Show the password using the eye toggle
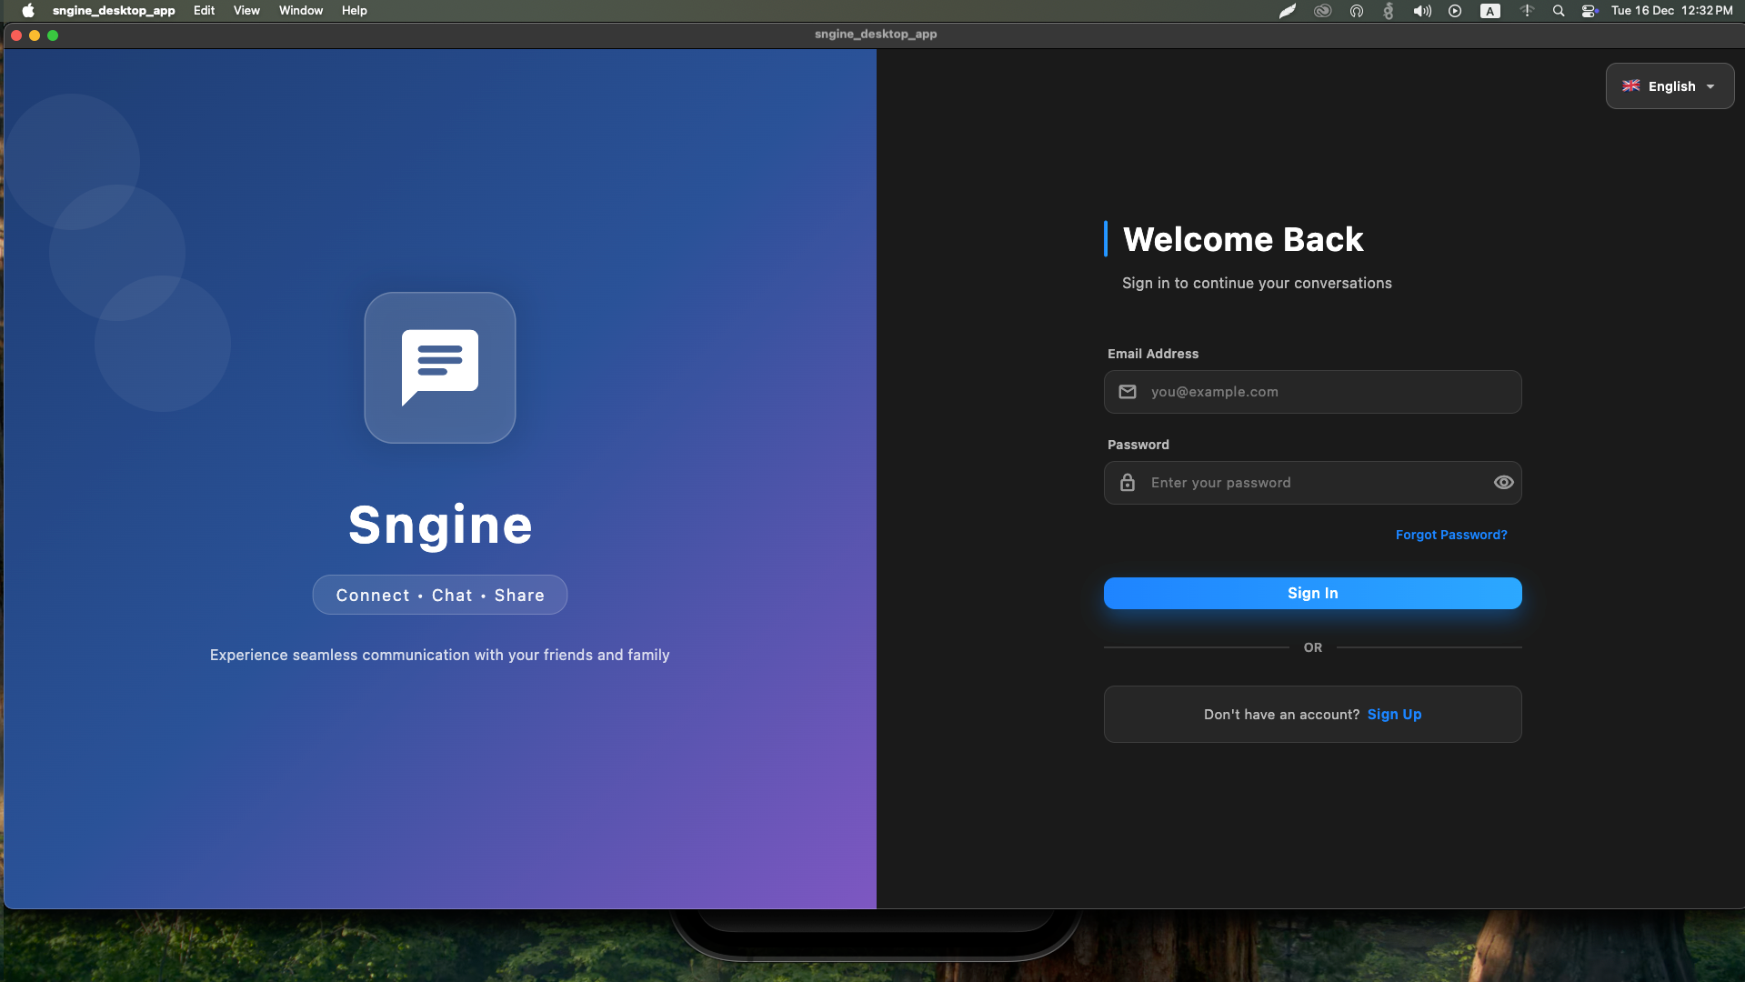 pyautogui.click(x=1503, y=483)
